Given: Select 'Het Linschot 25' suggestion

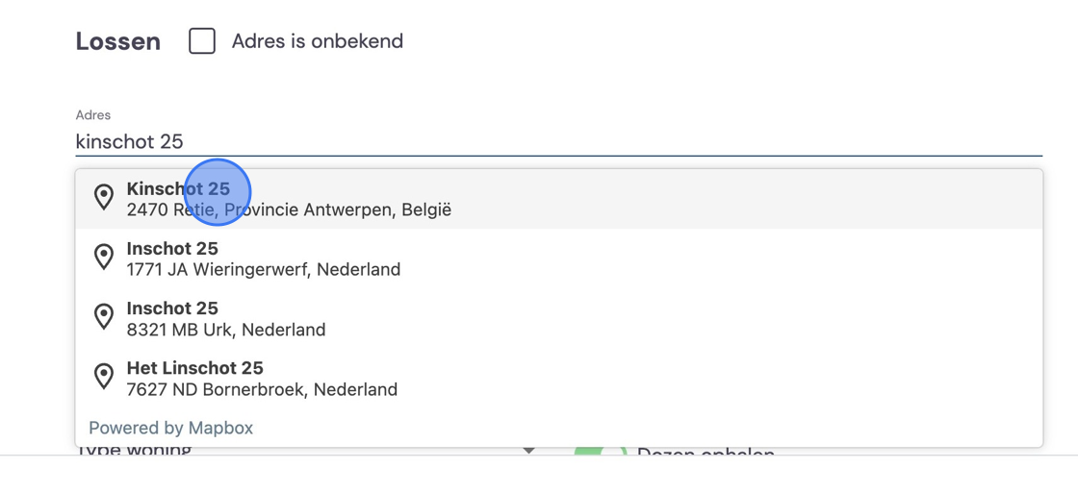Looking at the screenshot, I should tap(194, 368).
